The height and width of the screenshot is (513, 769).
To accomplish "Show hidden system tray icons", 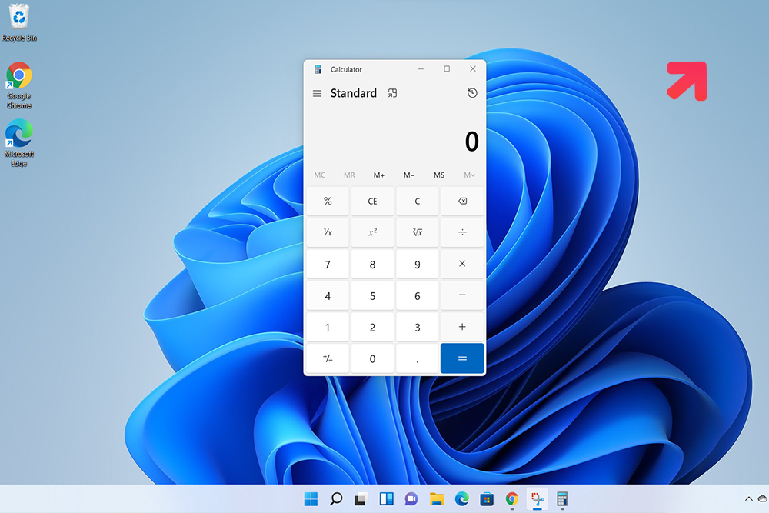I will click(x=748, y=499).
